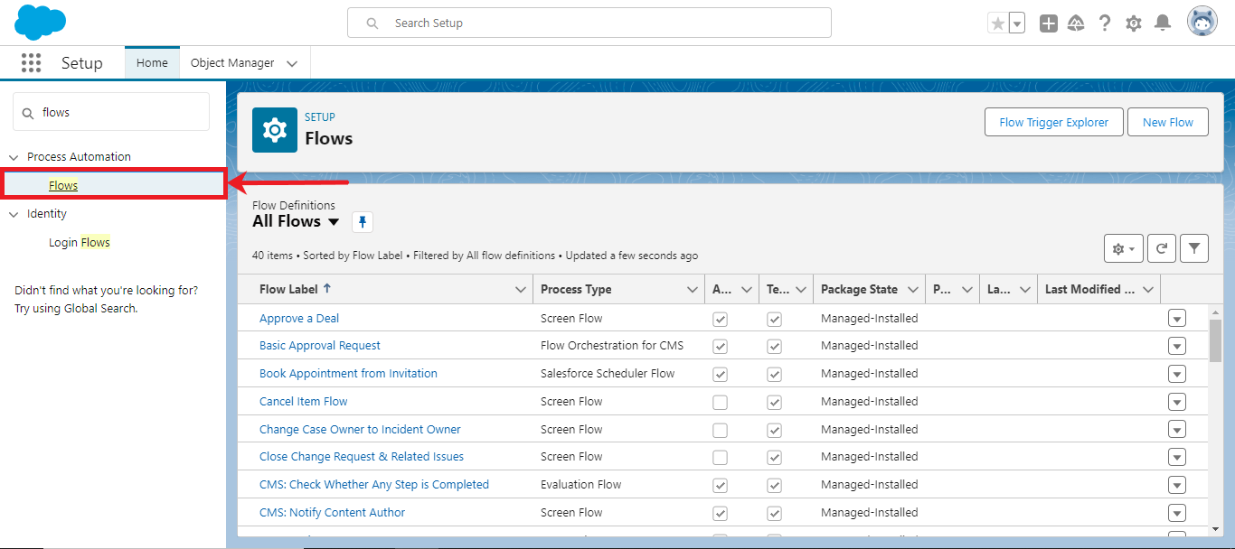Open row actions for Approve a Deal
This screenshot has width=1235, height=549.
click(x=1176, y=318)
